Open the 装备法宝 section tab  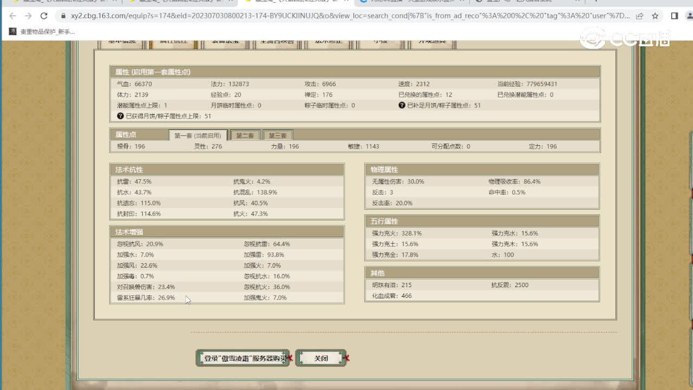(224, 42)
